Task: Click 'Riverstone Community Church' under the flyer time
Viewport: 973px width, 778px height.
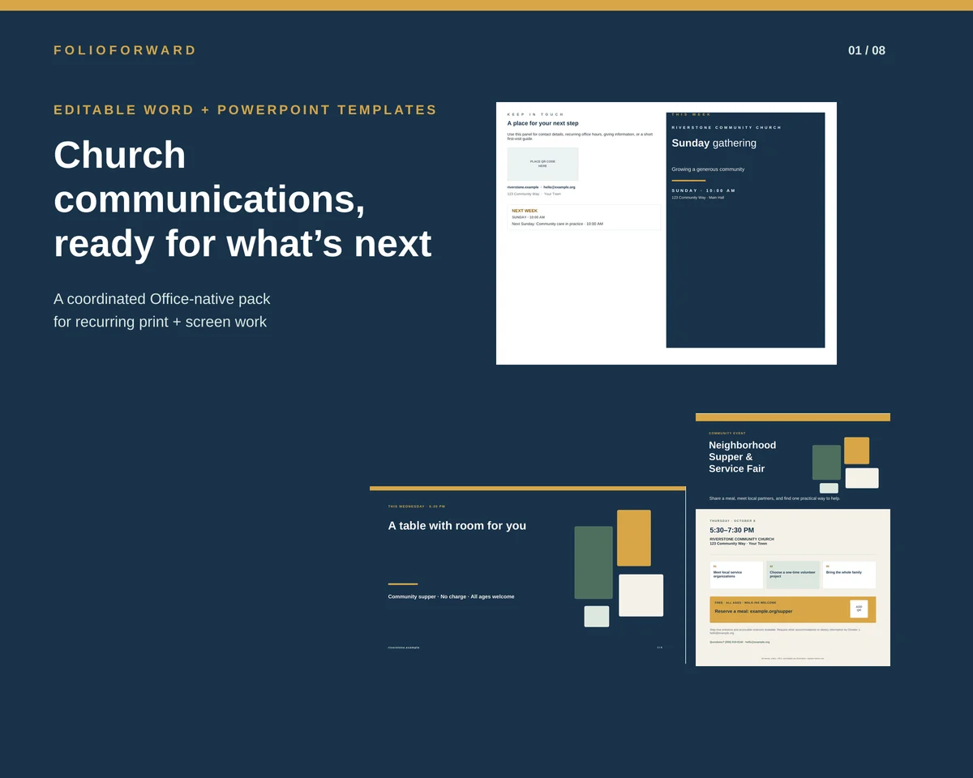Action: pos(742,539)
